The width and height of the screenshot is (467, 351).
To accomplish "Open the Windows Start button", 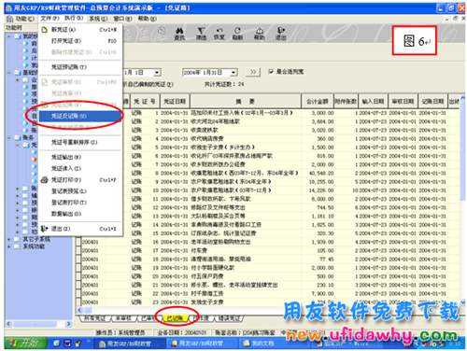I will tap(26, 343).
